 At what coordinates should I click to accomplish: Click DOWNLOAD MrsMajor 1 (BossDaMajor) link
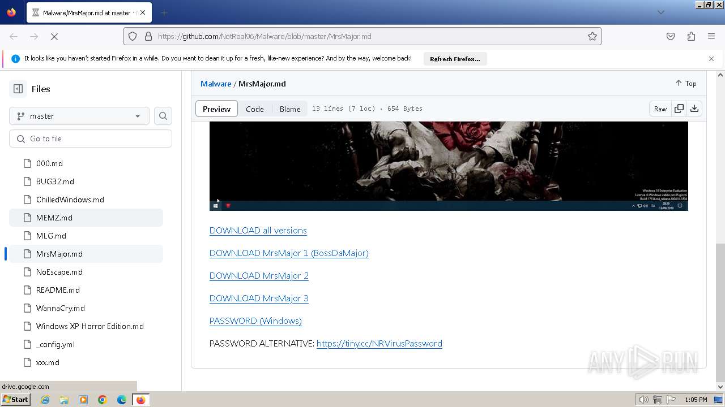[x=289, y=253]
